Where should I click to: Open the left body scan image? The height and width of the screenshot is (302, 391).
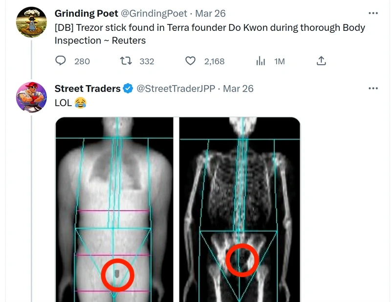tap(114, 209)
